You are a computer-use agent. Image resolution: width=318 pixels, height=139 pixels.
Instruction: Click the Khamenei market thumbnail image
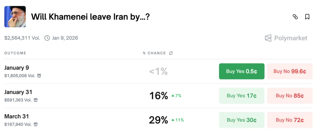pos(15,17)
